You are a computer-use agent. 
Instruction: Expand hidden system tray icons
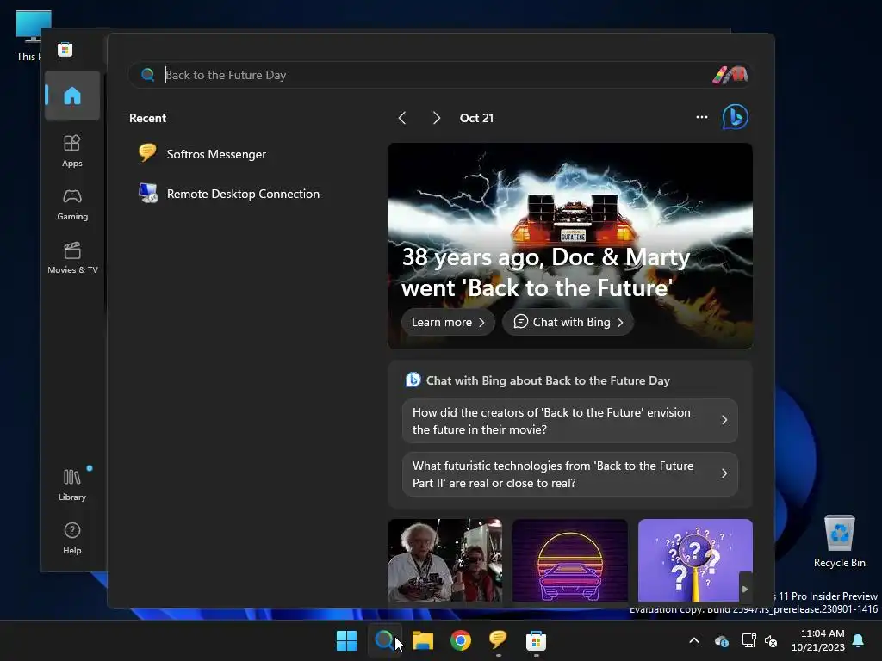[x=694, y=640]
